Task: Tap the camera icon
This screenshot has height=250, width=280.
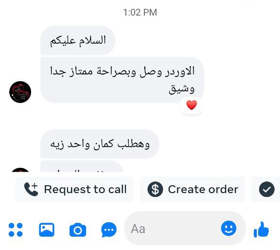Action: point(78,230)
